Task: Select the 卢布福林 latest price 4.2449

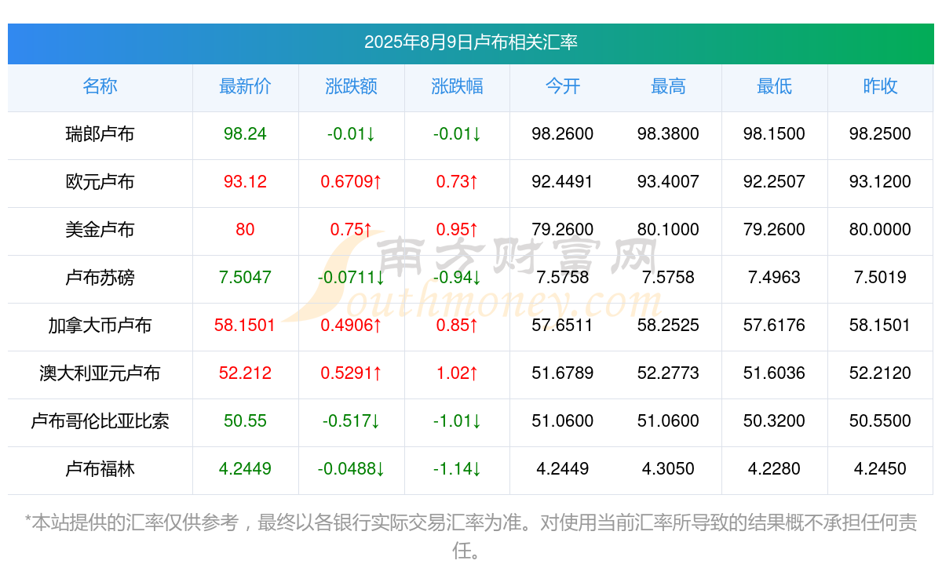Action: coord(245,469)
